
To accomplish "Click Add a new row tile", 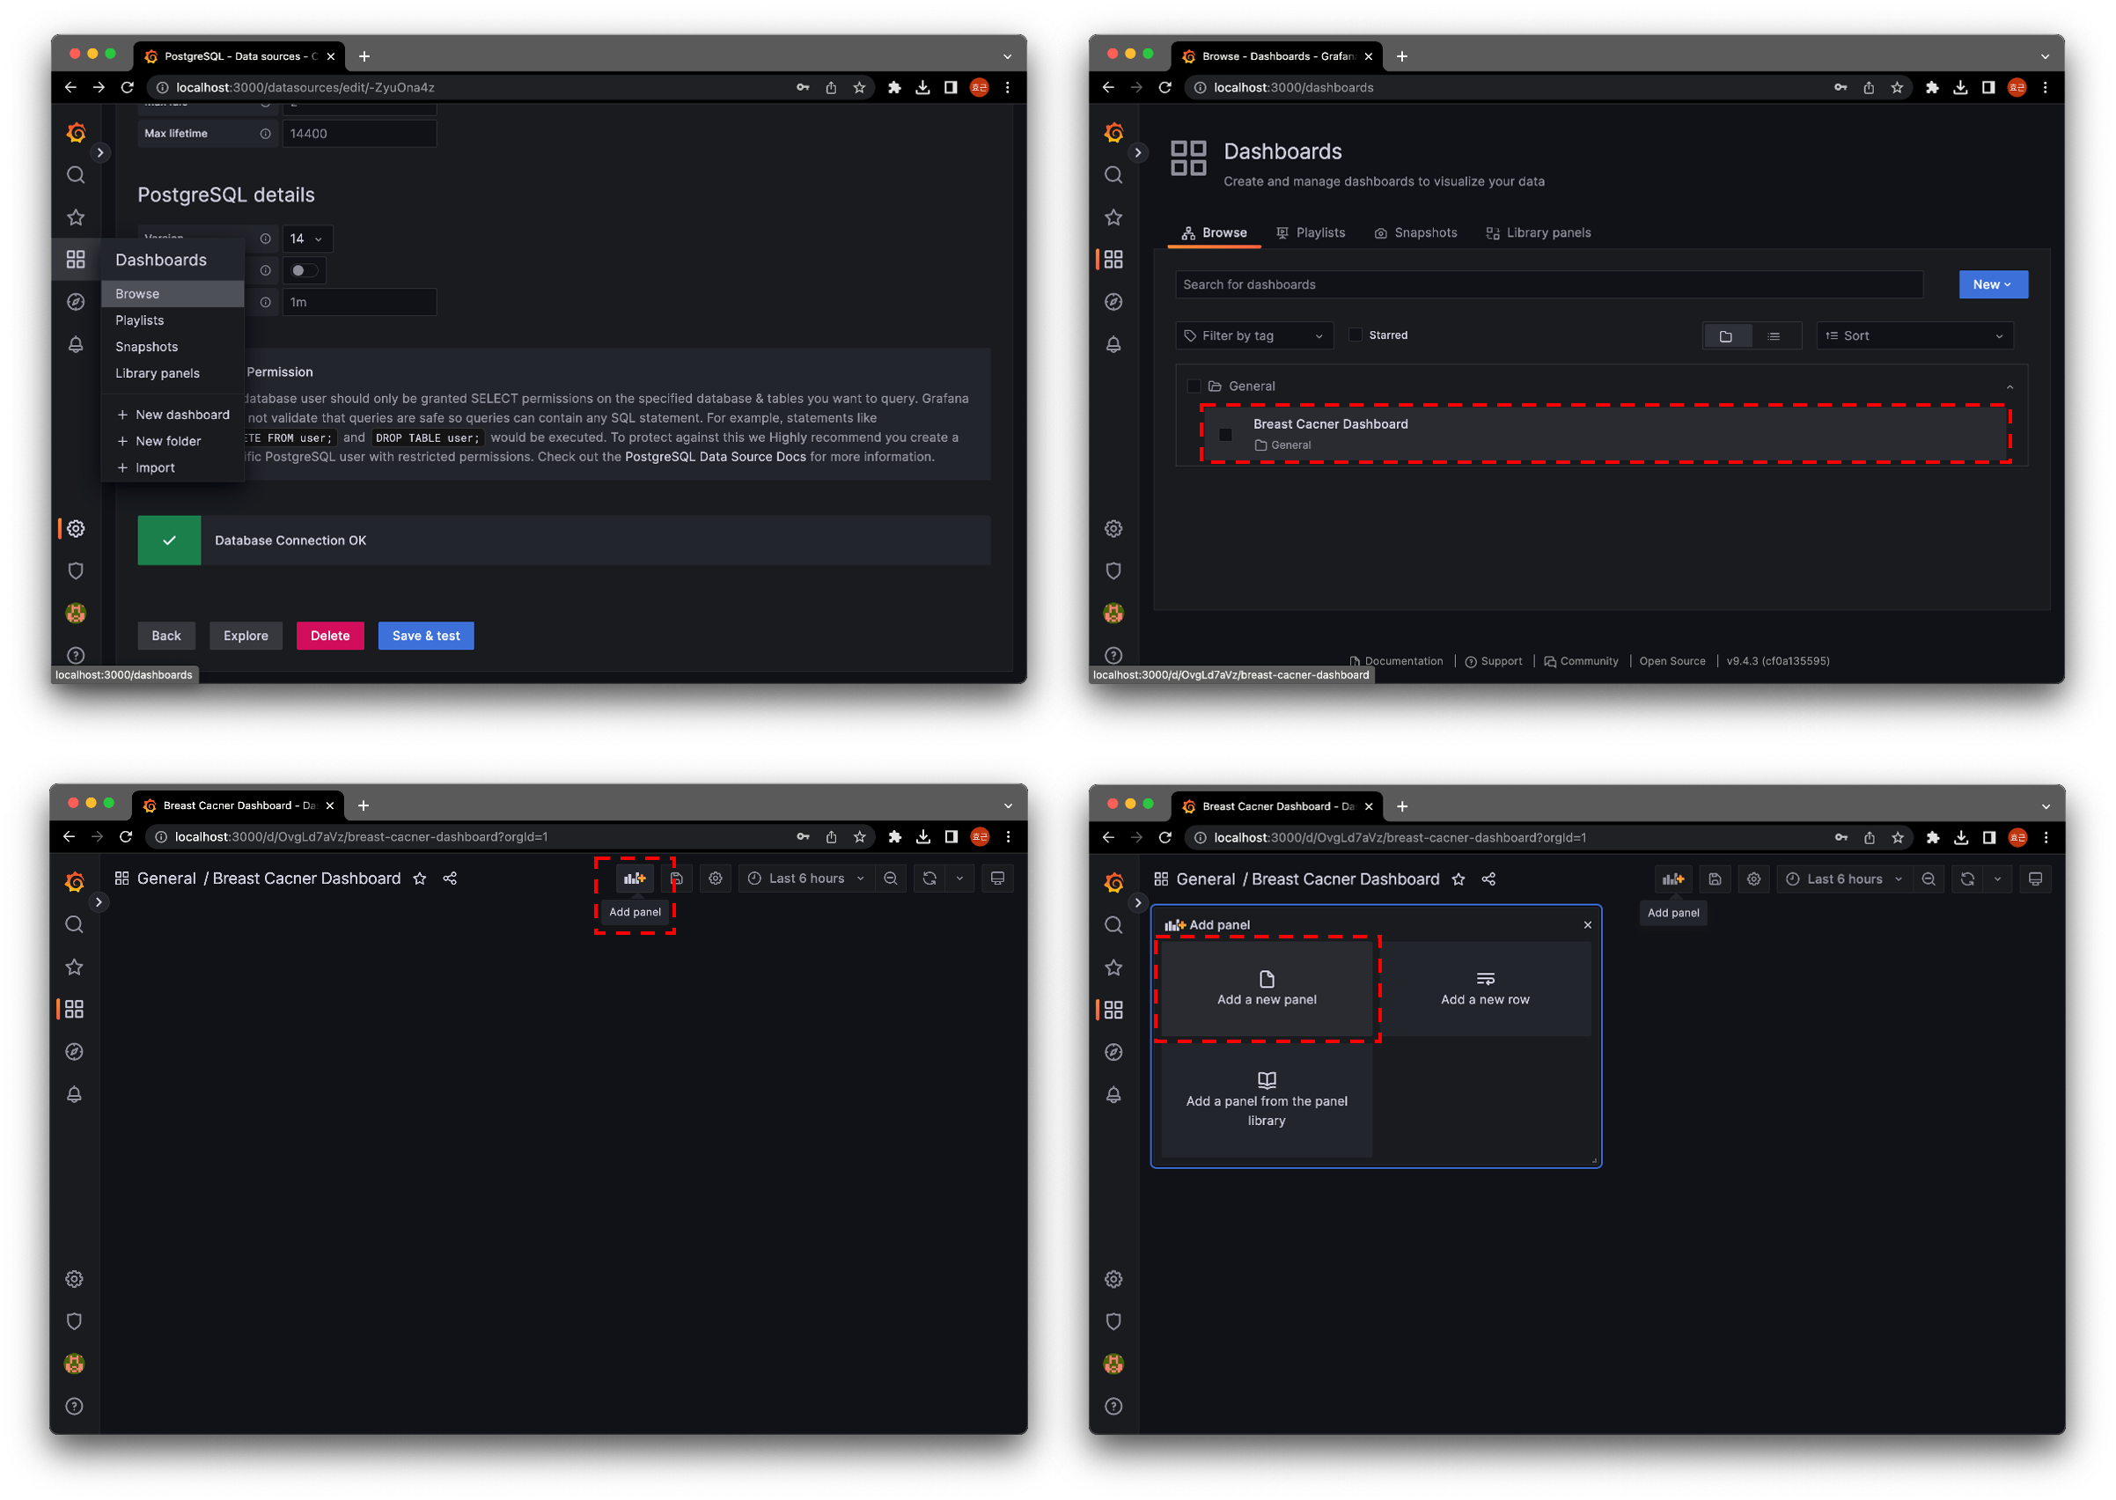I will point(1485,989).
